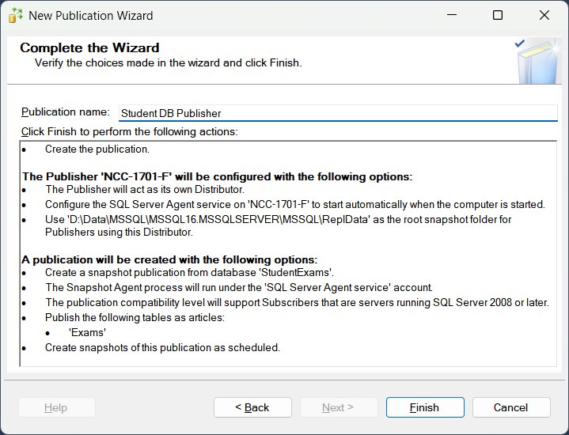
Task: Click the bold Publisher 'NCC-1701-F' configuration heading
Action: (x=217, y=176)
